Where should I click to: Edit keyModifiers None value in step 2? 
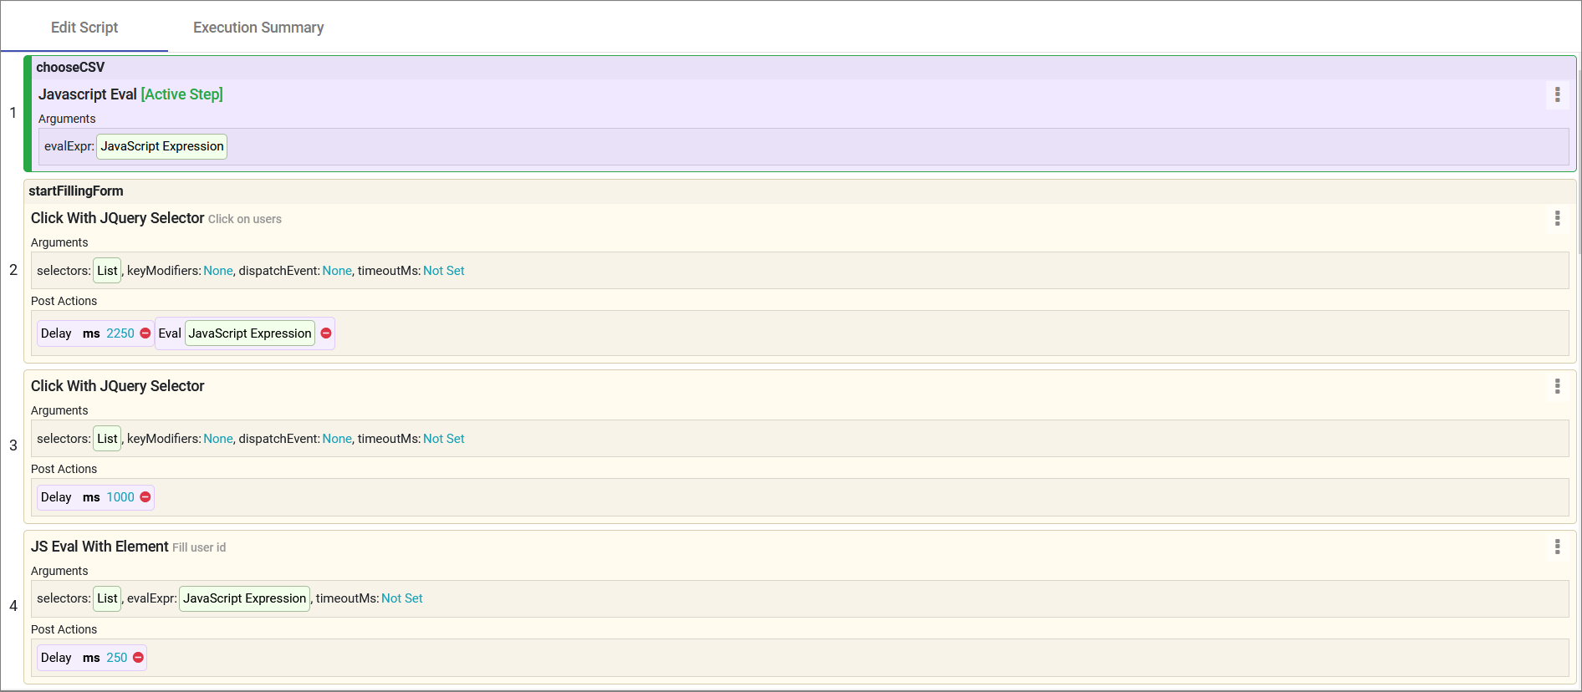(x=218, y=271)
